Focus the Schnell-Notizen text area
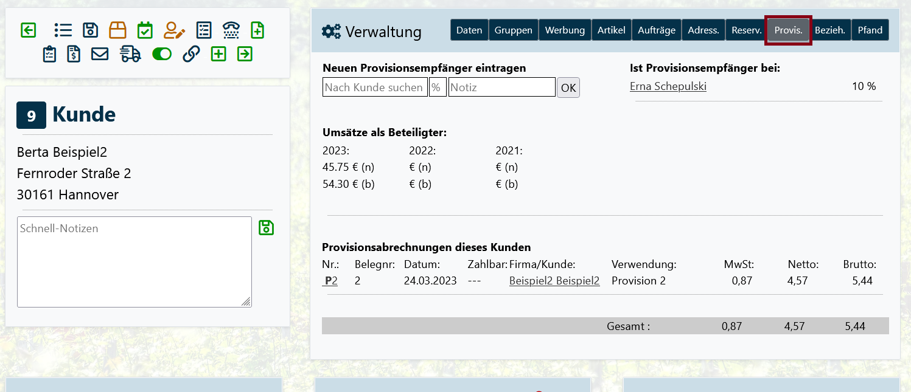Screen dimensions: 911x392 (134, 261)
